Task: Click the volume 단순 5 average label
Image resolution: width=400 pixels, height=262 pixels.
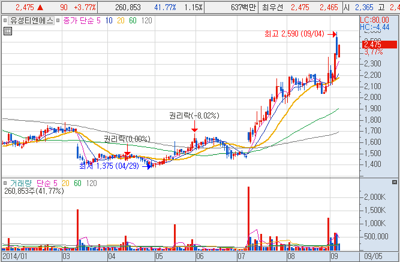Action: pyautogui.click(x=47, y=183)
